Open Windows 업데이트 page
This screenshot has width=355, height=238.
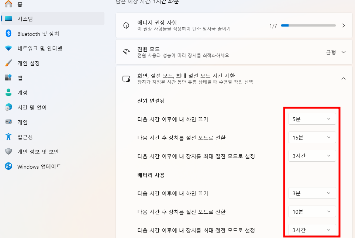[39, 166]
